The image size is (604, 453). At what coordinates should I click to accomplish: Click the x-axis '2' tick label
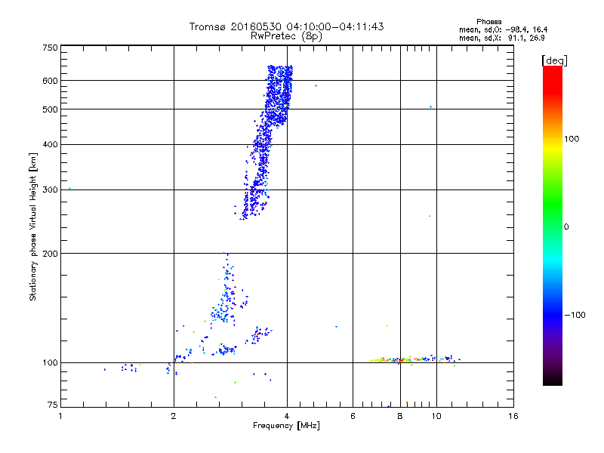pyautogui.click(x=174, y=416)
